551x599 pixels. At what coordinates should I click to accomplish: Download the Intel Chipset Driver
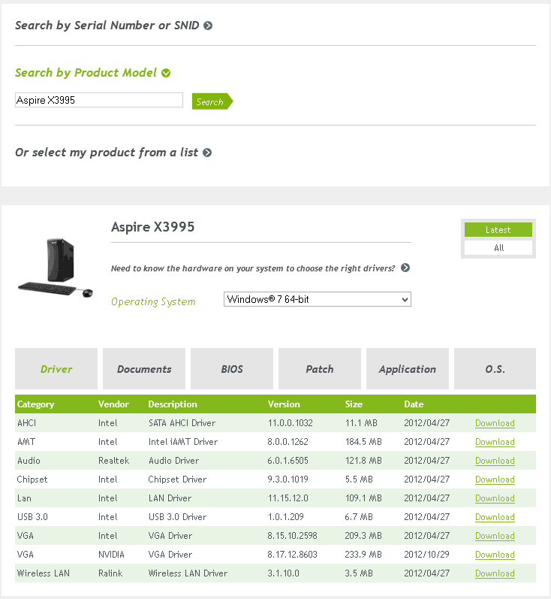coord(495,479)
